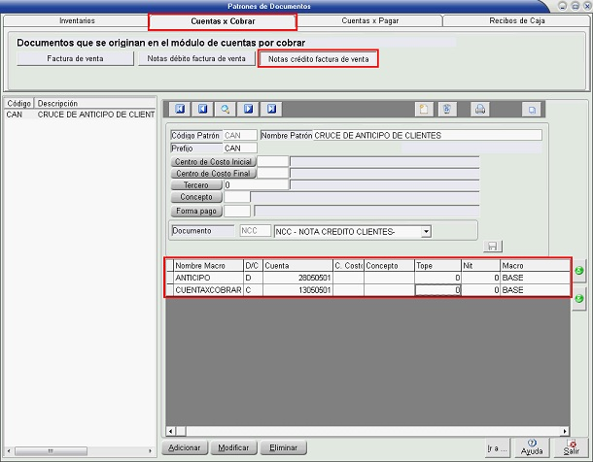Open Centro de Costo Inicial lookup
593x462 pixels.
(x=213, y=161)
